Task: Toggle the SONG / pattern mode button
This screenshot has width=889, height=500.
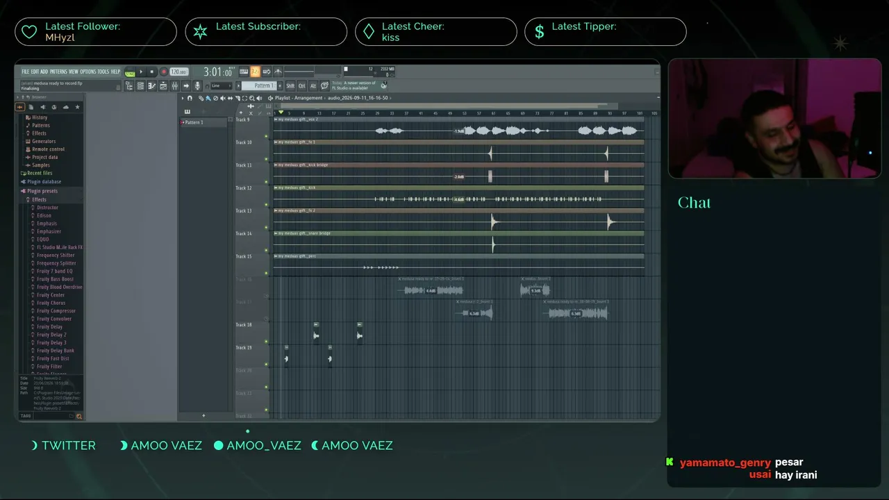Action: click(x=130, y=72)
